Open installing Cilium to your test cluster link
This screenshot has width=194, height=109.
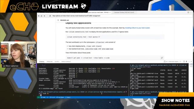click(x=137, y=28)
